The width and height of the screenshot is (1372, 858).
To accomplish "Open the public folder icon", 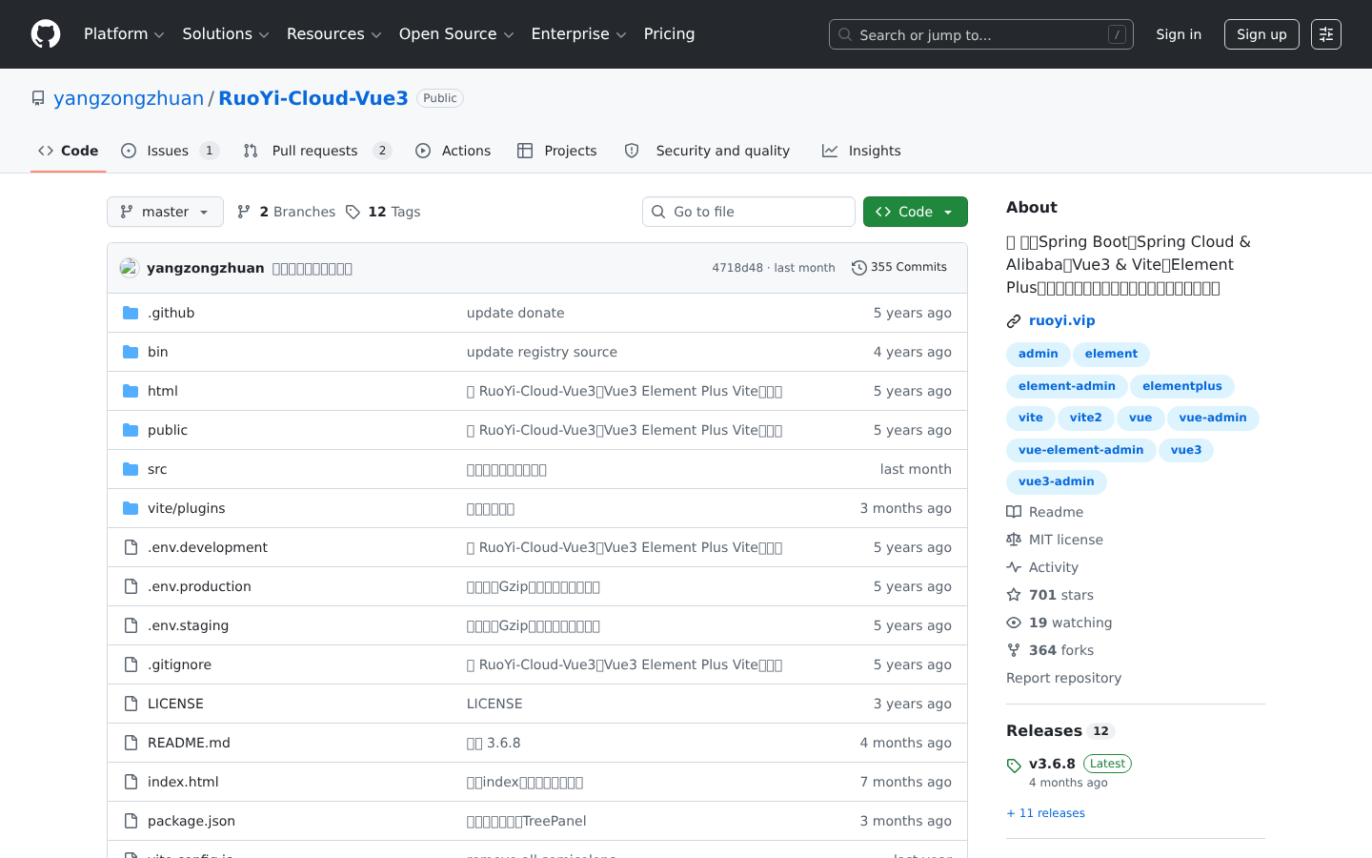I will [x=131, y=430].
